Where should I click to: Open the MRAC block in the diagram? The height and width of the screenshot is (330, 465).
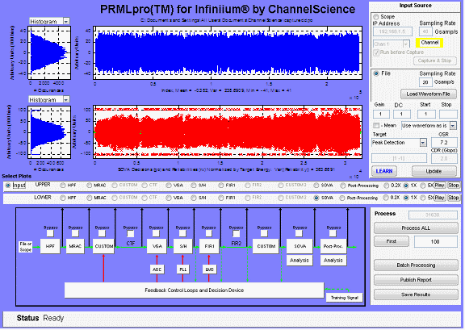tap(75, 246)
